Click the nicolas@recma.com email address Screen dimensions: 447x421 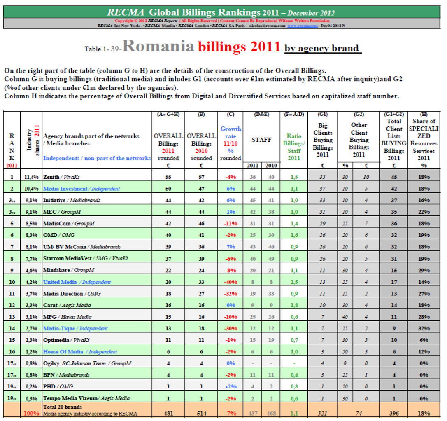268,26
